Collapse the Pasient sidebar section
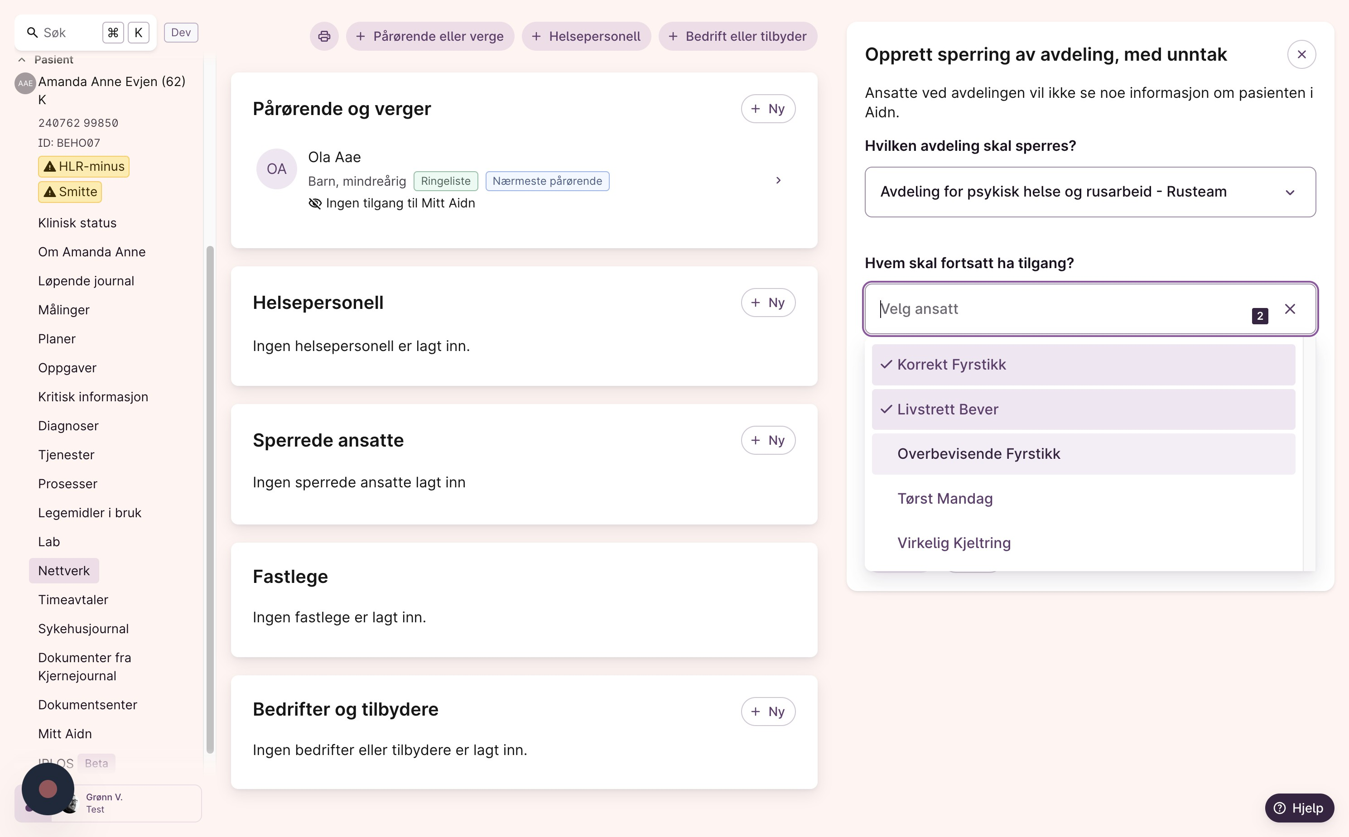This screenshot has width=1349, height=837. point(22,60)
